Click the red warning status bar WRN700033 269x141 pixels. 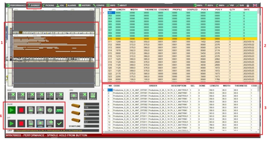132,135
